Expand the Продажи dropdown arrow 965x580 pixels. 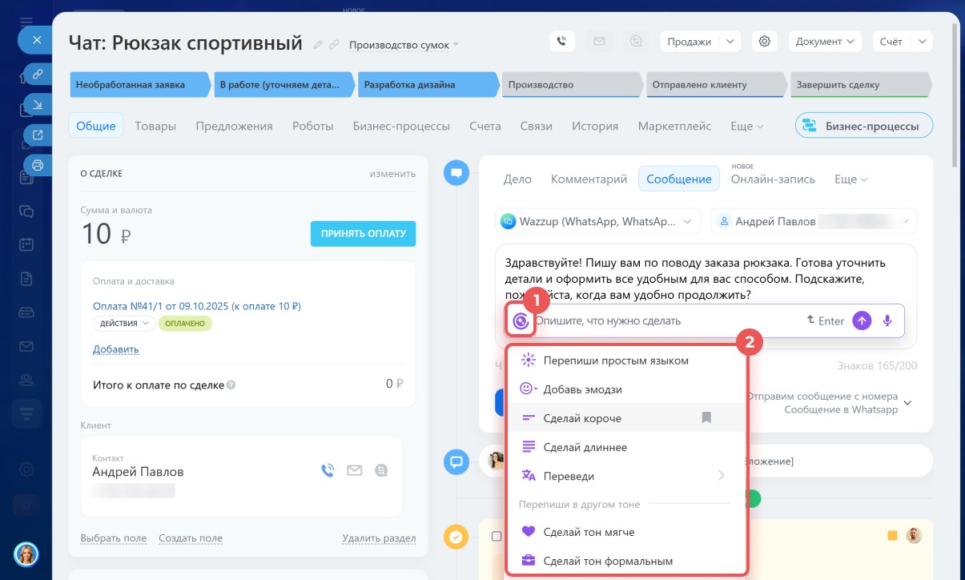point(730,42)
